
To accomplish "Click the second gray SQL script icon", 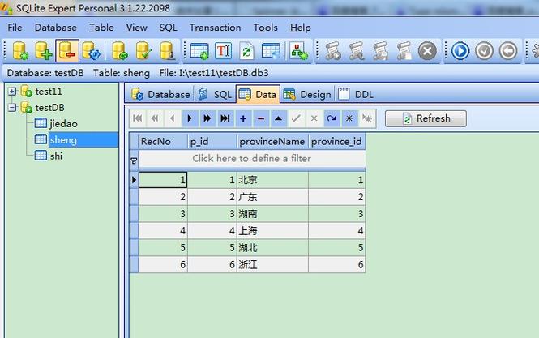I will coord(357,51).
